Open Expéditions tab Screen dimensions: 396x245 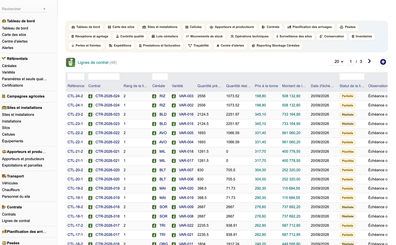pos(120,46)
